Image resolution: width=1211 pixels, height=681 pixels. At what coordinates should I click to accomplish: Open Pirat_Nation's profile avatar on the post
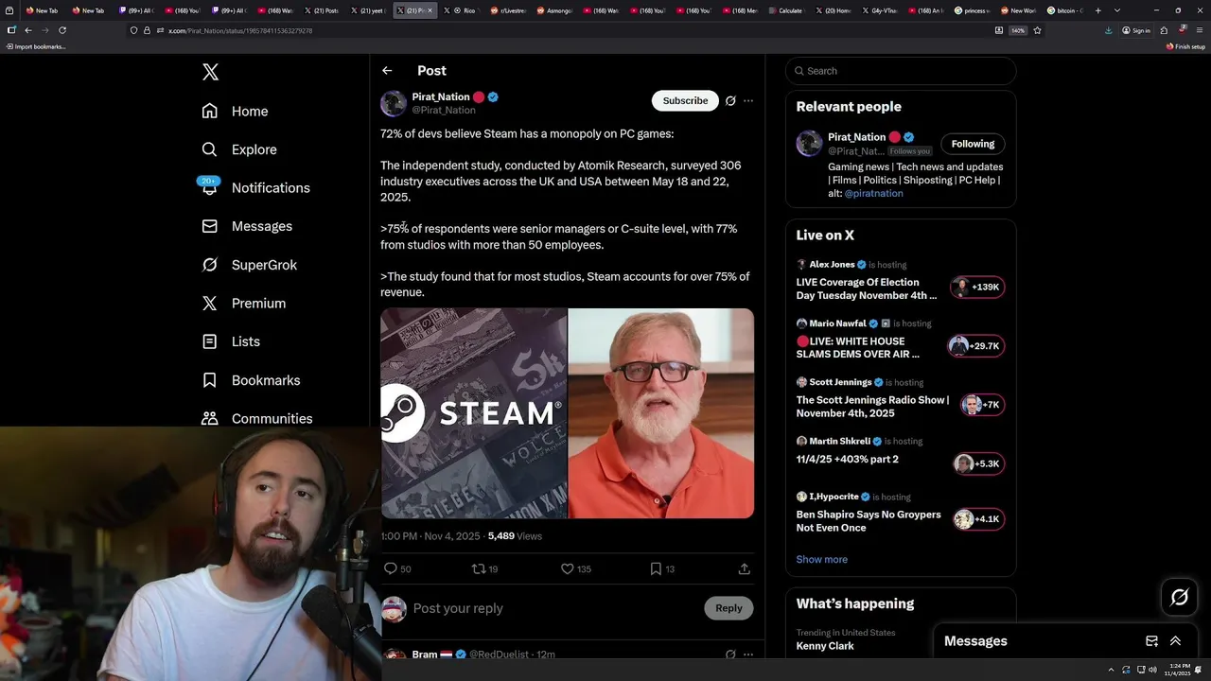(x=394, y=103)
